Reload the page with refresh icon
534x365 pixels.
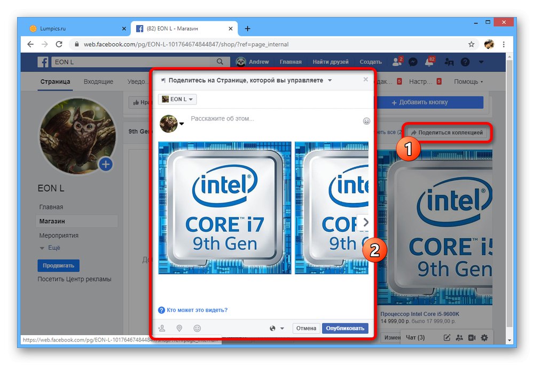pos(59,44)
